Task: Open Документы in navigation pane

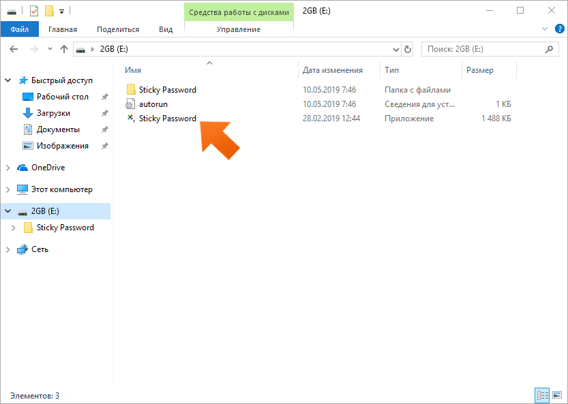Action: click(x=58, y=129)
